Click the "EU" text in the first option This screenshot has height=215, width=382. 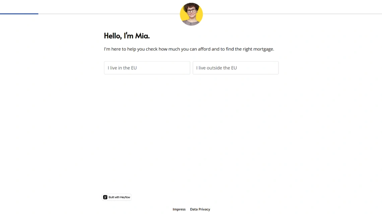pyautogui.click(x=134, y=68)
